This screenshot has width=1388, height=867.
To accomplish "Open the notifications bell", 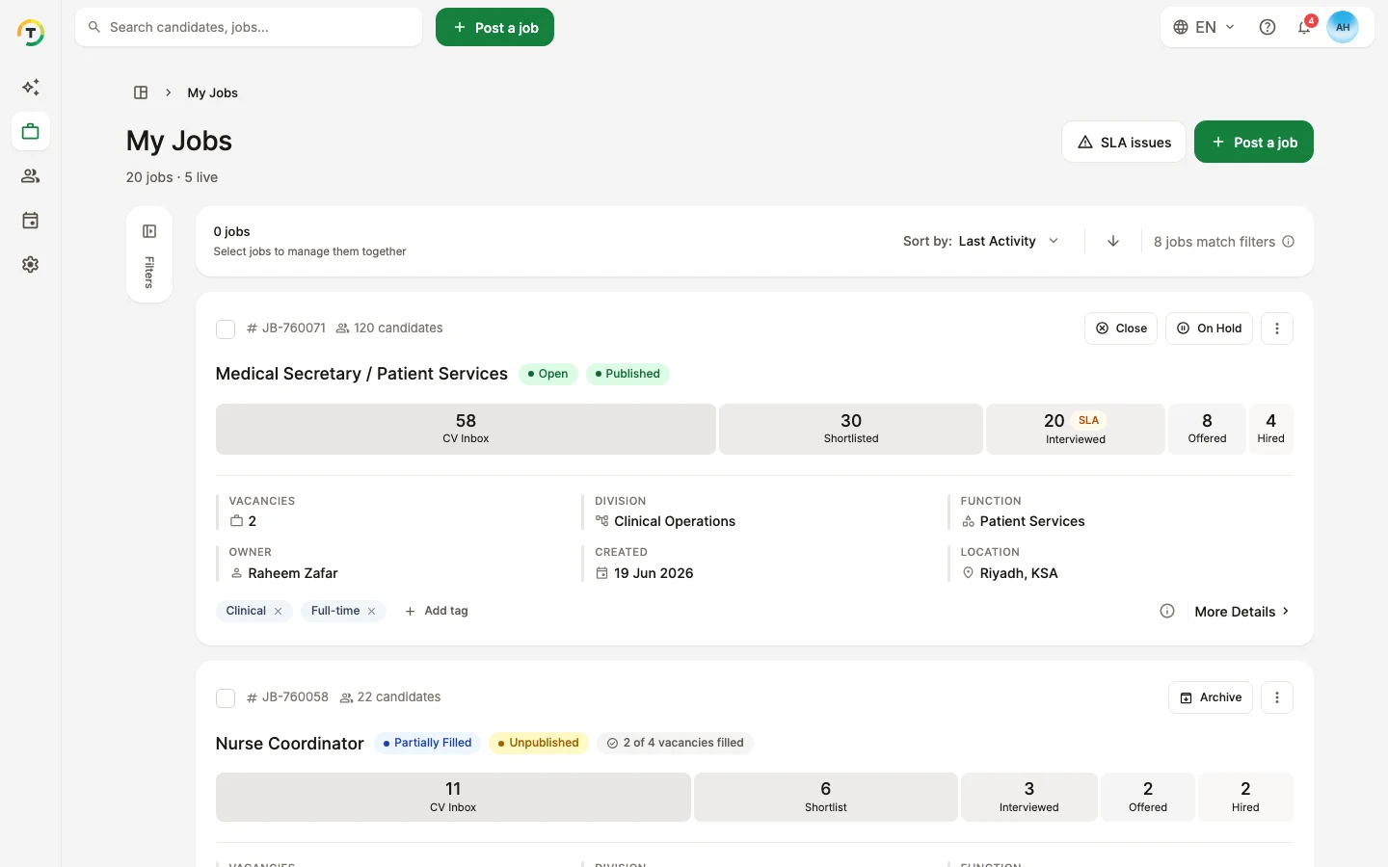I will point(1304,27).
